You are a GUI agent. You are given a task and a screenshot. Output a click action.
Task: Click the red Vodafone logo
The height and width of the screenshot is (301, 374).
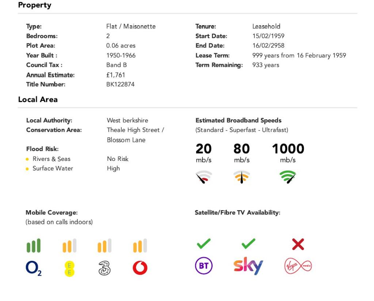pyautogui.click(x=140, y=268)
